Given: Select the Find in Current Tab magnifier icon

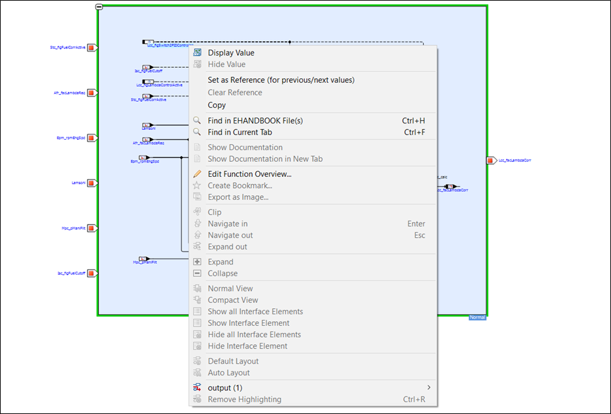Looking at the screenshot, I should pyautogui.click(x=196, y=132).
